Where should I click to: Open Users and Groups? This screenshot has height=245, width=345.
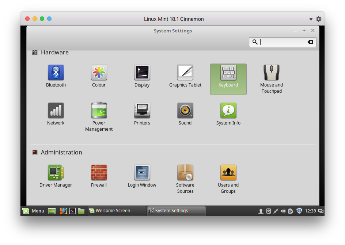[x=228, y=179]
